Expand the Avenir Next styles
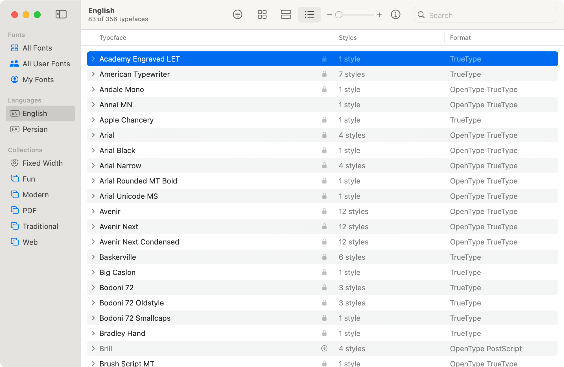 [93, 226]
